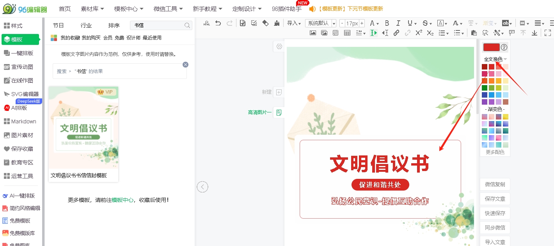This screenshot has height=246, width=554.
Task: Open the 系统默认 font family dropdown
Action: [321, 23]
